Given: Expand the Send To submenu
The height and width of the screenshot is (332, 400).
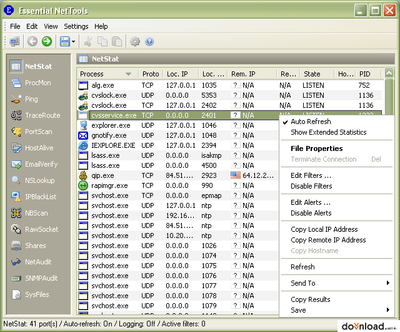Looking at the screenshot, I should (337, 283).
